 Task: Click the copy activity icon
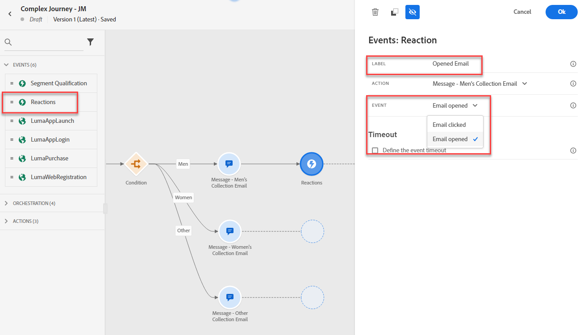point(394,12)
